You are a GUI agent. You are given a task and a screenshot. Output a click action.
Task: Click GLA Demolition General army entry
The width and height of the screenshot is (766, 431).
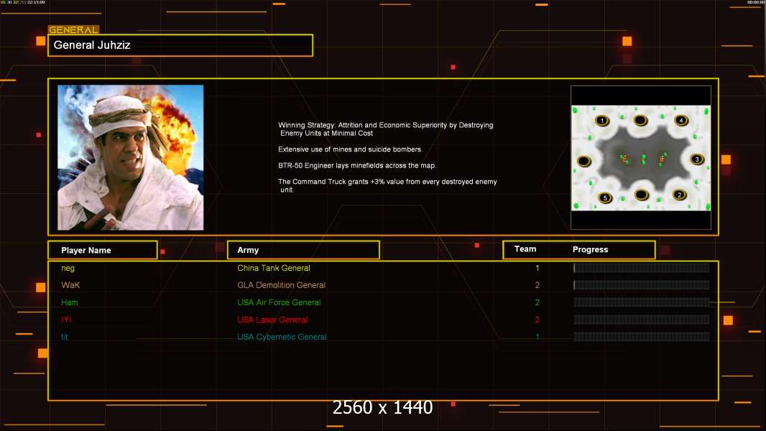tap(281, 285)
